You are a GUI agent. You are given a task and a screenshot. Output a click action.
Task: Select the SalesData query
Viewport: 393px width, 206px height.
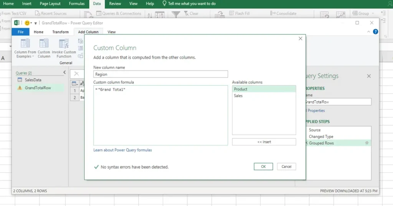coord(33,80)
